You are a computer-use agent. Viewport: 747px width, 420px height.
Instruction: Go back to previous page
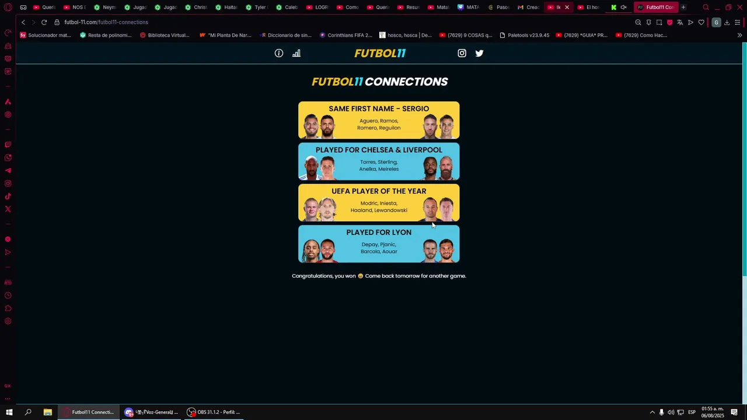(23, 22)
